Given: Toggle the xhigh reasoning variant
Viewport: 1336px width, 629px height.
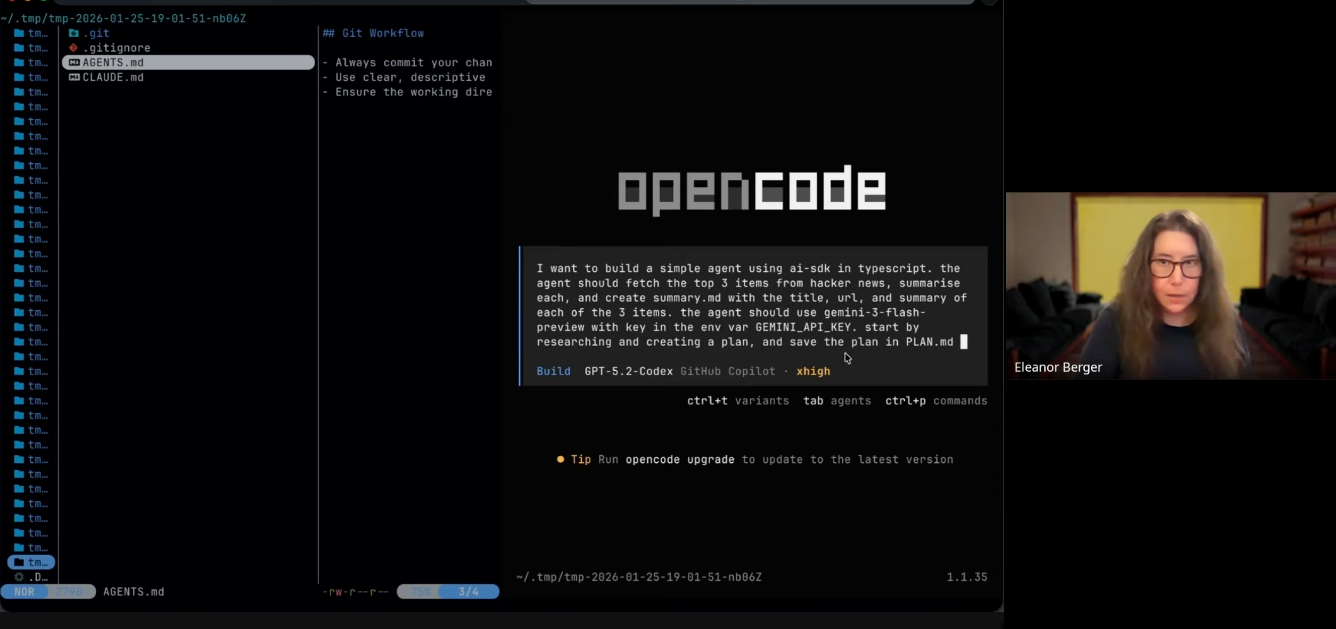Looking at the screenshot, I should [813, 371].
